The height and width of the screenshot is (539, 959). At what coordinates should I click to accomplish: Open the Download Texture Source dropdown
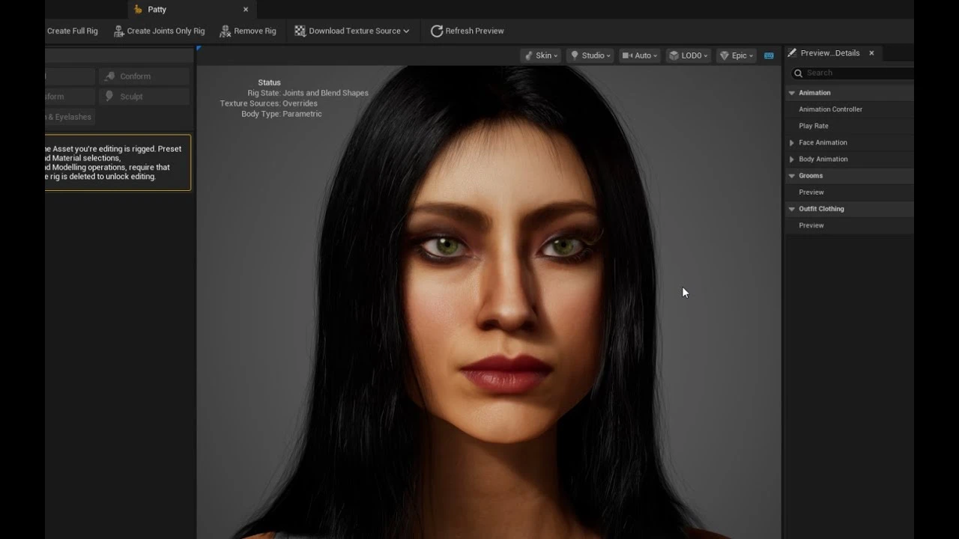[x=352, y=31]
